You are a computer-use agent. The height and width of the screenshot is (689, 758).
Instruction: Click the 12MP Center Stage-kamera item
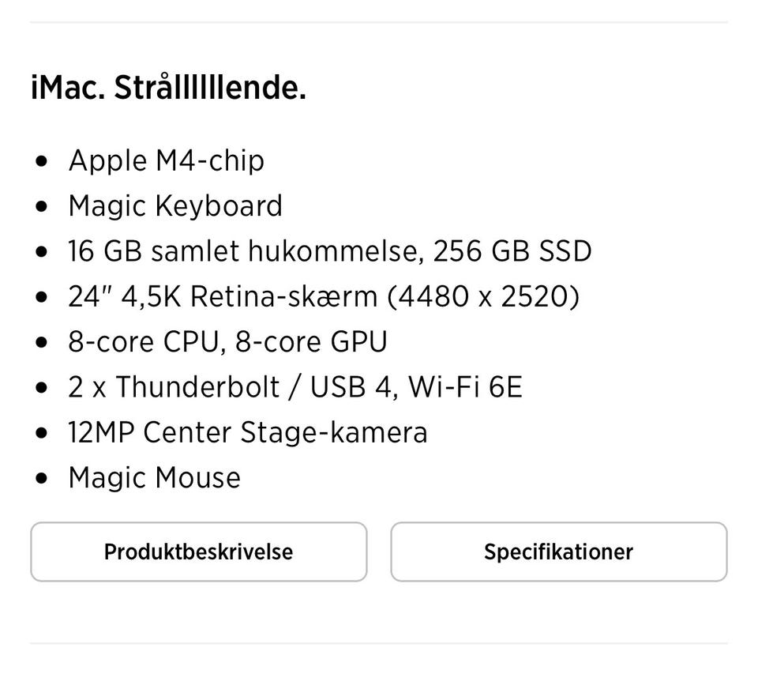247,432
